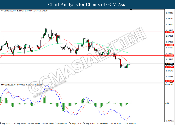Click the 1.23595 price axis value

pos(169,77)
